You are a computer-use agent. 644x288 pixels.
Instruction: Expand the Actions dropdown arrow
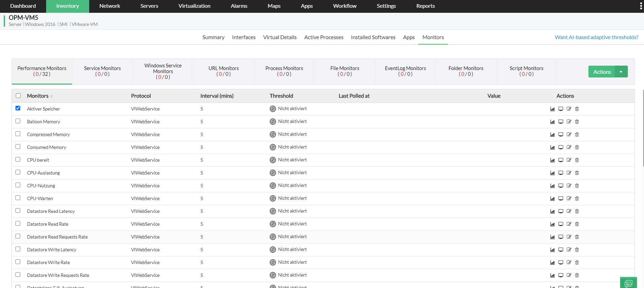(x=621, y=72)
